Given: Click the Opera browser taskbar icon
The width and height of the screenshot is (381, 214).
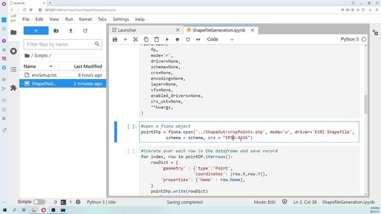Looking at the screenshot, I should click(43, 210).
